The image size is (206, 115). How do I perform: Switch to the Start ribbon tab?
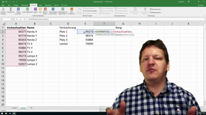click(9, 5)
